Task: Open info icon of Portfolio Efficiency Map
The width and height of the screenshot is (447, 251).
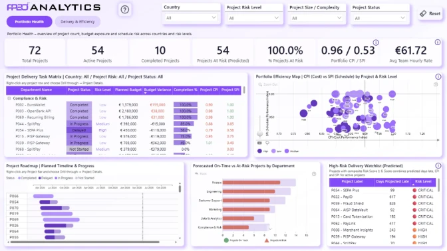Action: point(438,76)
